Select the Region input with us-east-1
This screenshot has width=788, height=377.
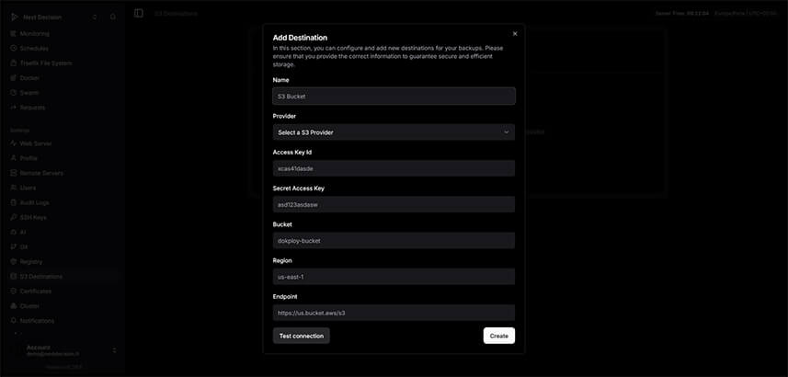(394, 277)
